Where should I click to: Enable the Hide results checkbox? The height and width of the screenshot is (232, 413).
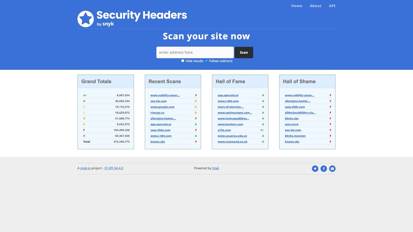[x=183, y=61]
